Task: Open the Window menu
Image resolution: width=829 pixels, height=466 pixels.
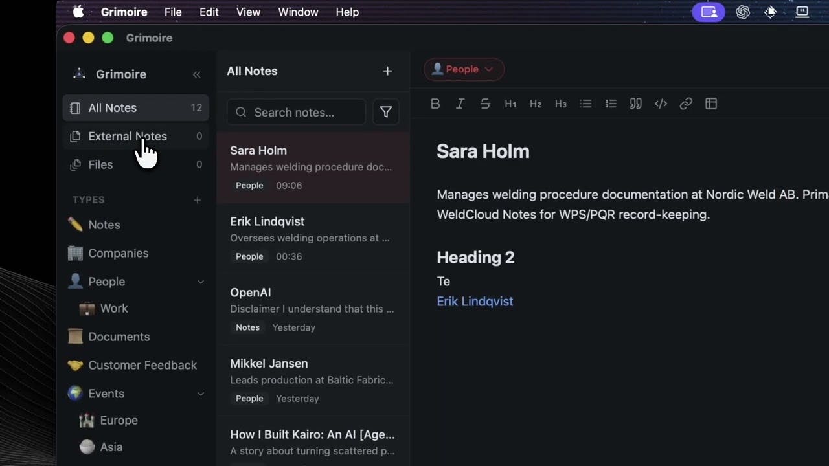Action: (298, 12)
